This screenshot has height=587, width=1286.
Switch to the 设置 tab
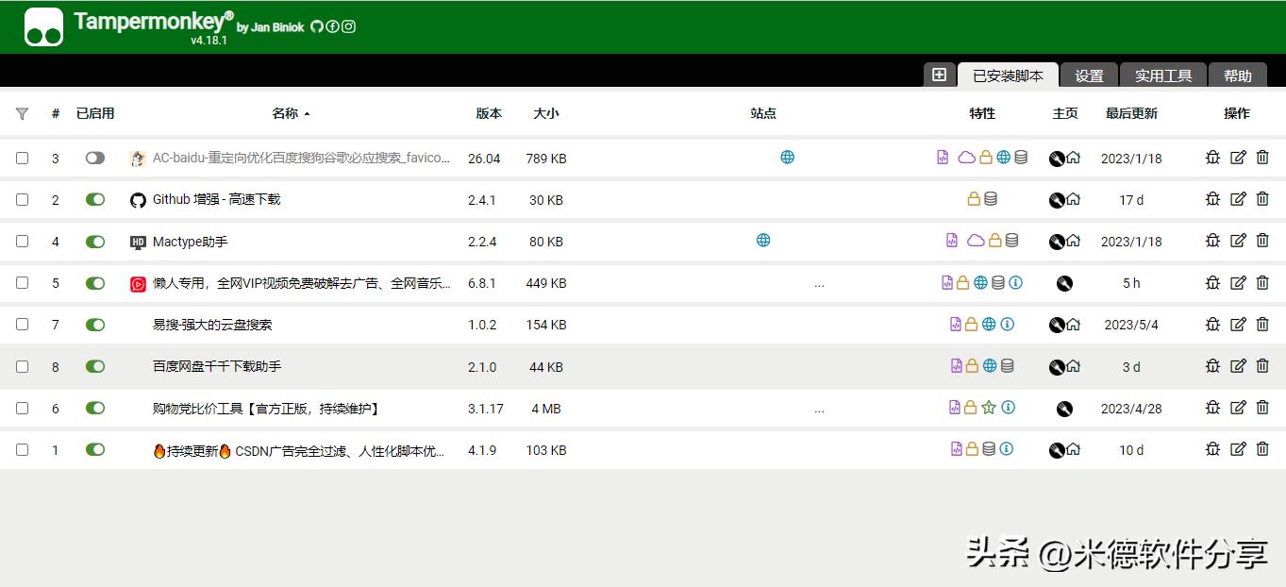tap(1088, 75)
